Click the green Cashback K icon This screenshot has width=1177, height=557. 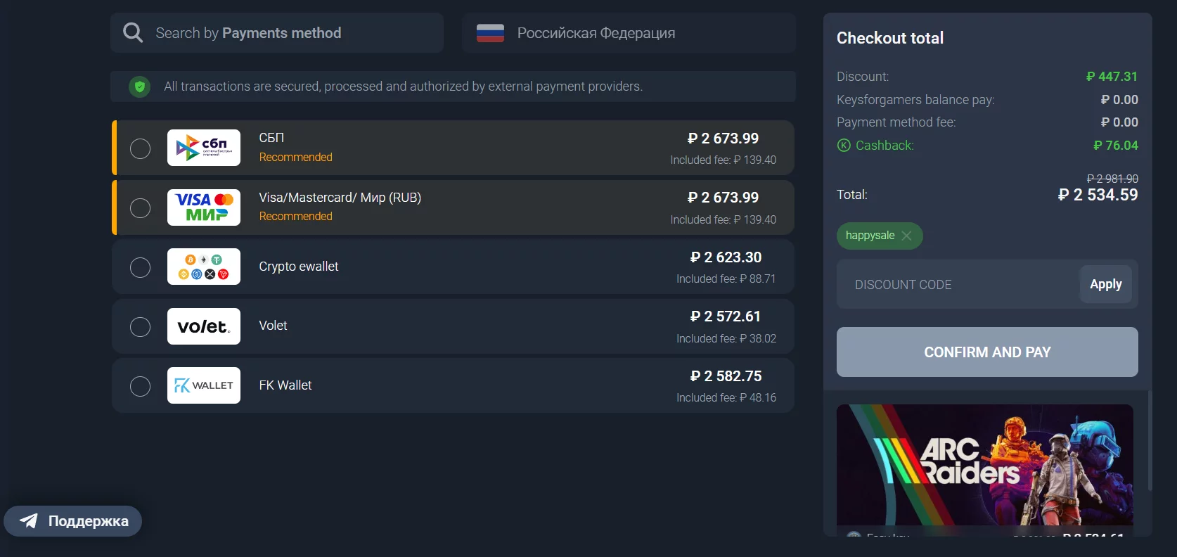pyautogui.click(x=844, y=146)
